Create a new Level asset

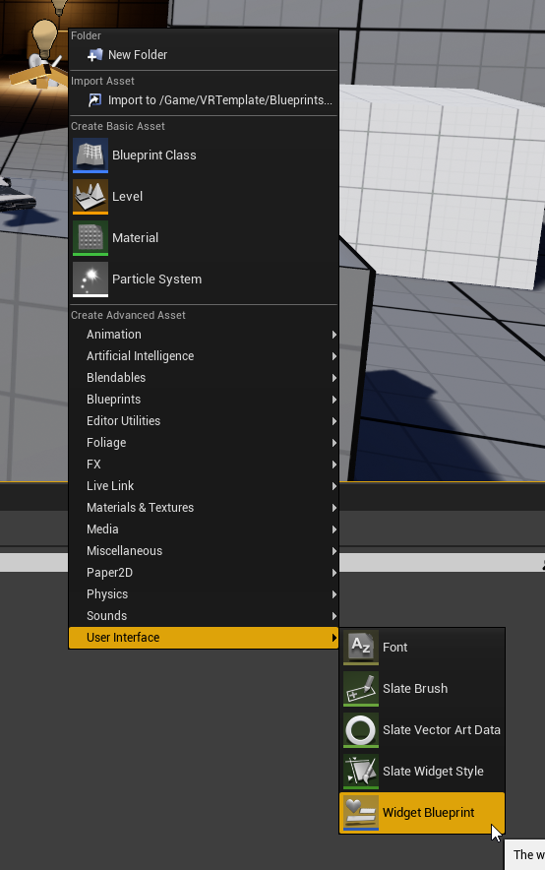point(204,197)
